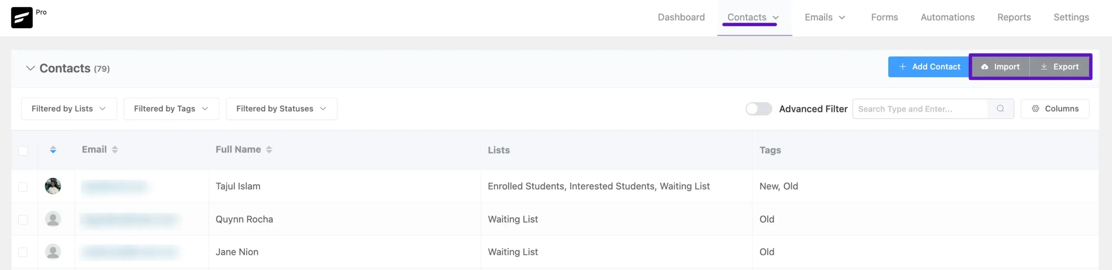Click the gear icon on Columns button
The width and height of the screenshot is (1112, 270).
1036,109
